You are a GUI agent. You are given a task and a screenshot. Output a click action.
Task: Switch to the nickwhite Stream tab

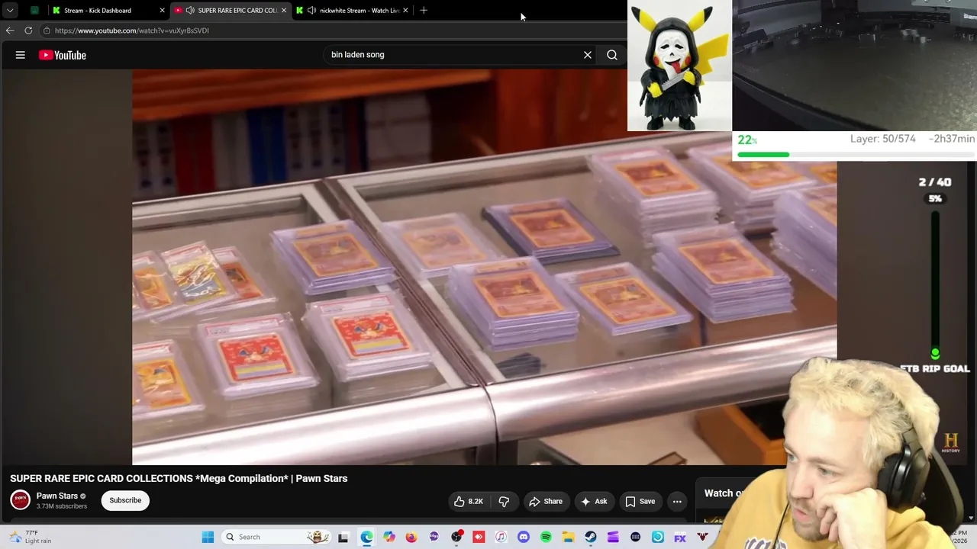(353, 11)
